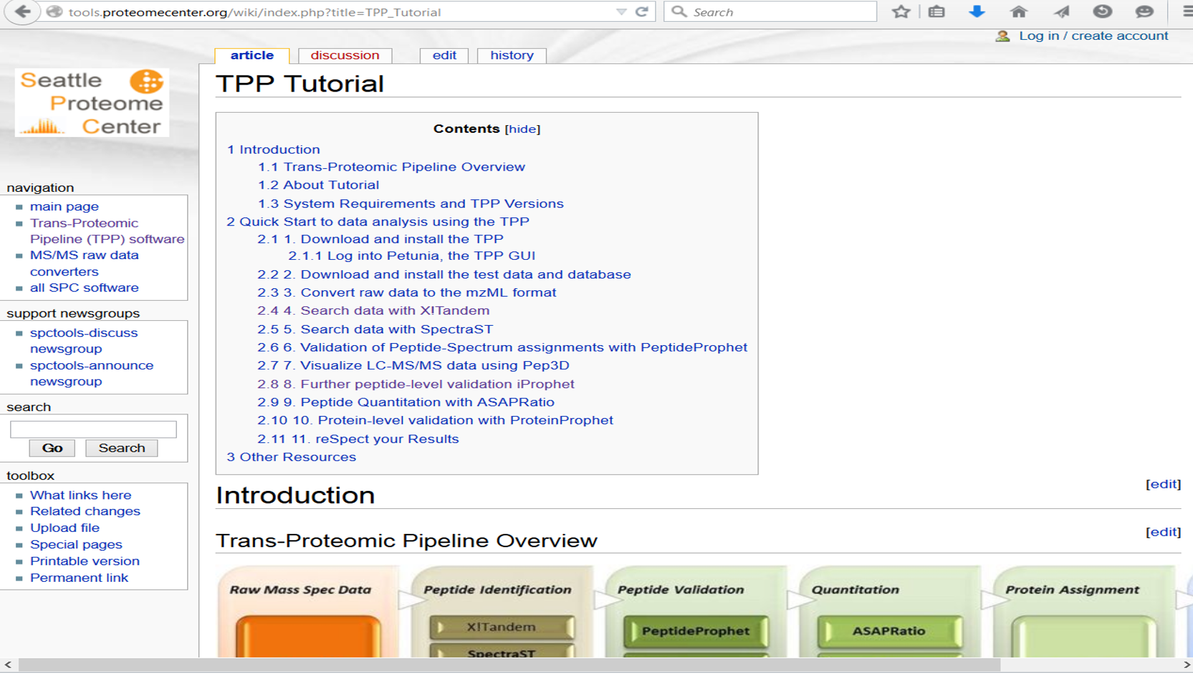The height and width of the screenshot is (674, 1193).
Task: Open What links here
Action: [x=80, y=495]
